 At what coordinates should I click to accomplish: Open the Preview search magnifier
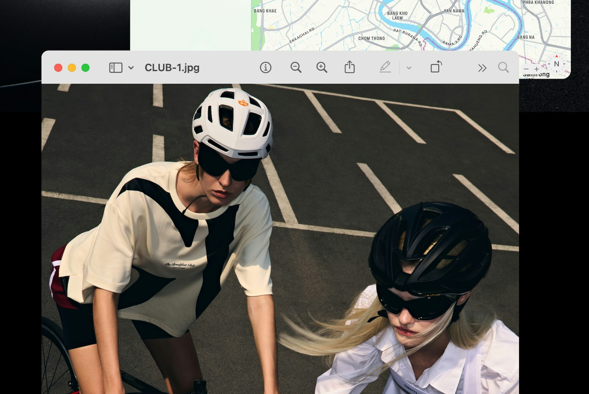(503, 68)
